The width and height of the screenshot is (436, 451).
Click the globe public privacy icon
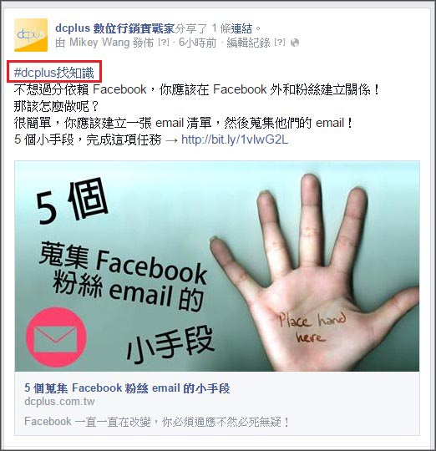pos(295,43)
